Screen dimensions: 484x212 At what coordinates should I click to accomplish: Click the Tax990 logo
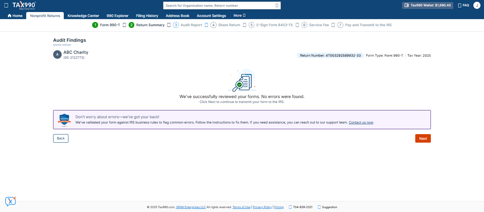coord(24,5)
